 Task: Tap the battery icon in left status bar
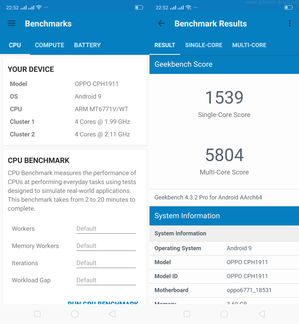pyautogui.click(x=139, y=8)
